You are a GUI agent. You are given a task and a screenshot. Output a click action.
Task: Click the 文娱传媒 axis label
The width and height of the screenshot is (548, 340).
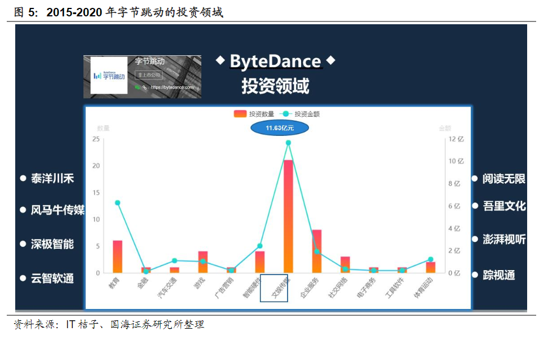(x=281, y=288)
